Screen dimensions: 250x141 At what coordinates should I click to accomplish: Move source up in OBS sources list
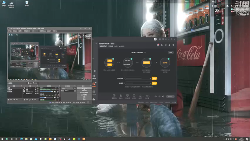[x=33, y=100]
